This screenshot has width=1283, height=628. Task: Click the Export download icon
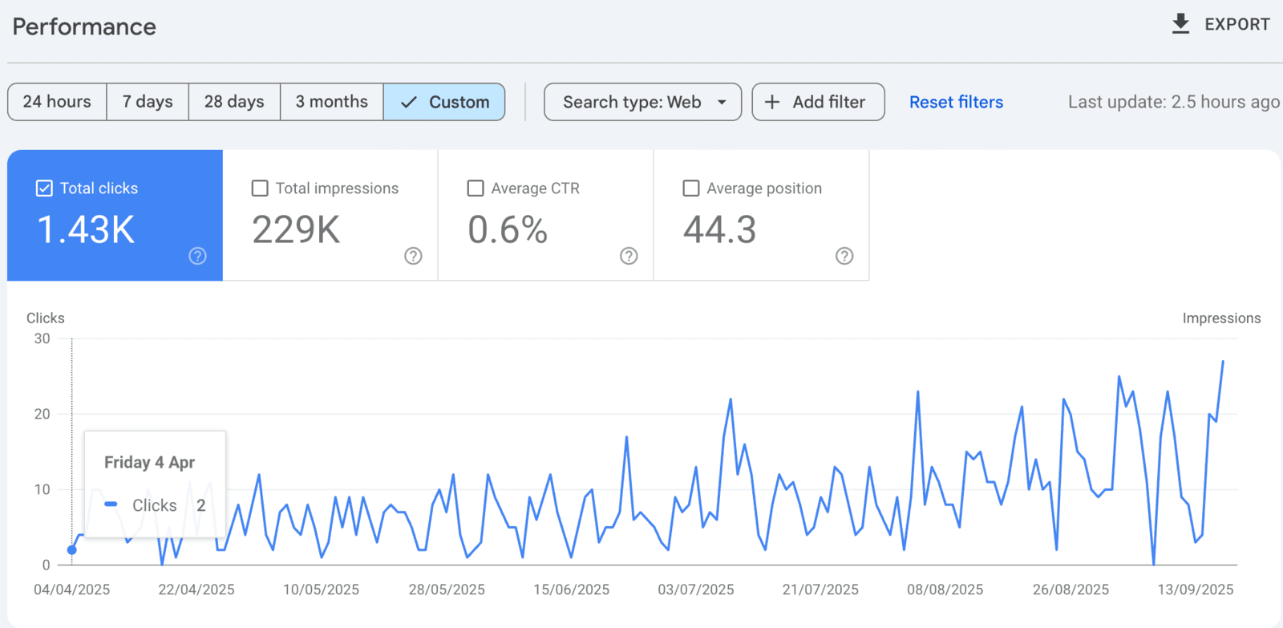point(1180,24)
